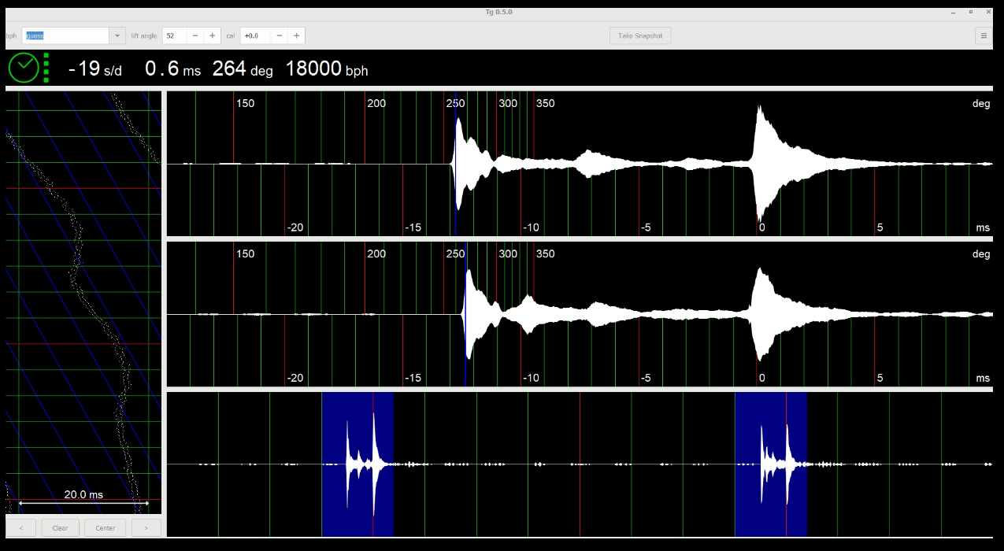The width and height of the screenshot is (1004, 551).
Task: Maximize the Tg window
Action: click(970, 12)
